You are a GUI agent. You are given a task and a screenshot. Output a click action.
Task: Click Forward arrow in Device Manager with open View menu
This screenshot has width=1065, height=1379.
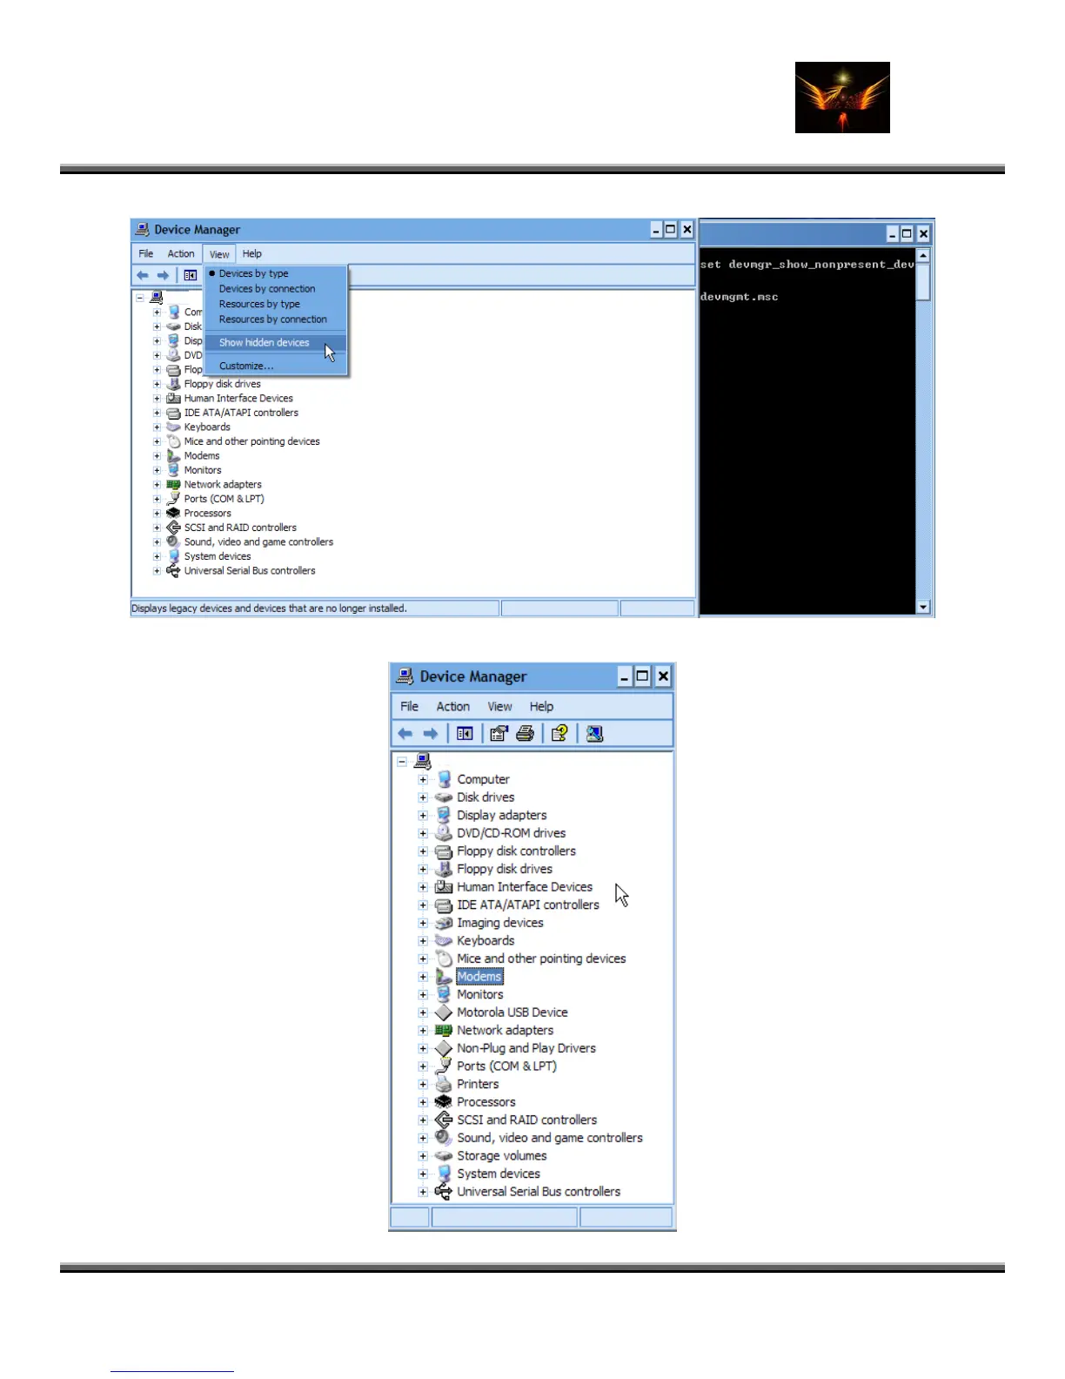coord(163,275)
